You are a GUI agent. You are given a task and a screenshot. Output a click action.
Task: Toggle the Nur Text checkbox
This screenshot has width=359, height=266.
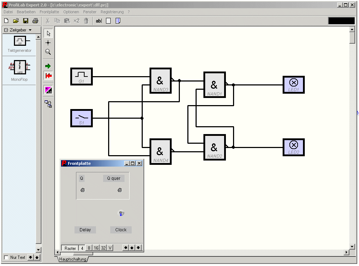6,257
